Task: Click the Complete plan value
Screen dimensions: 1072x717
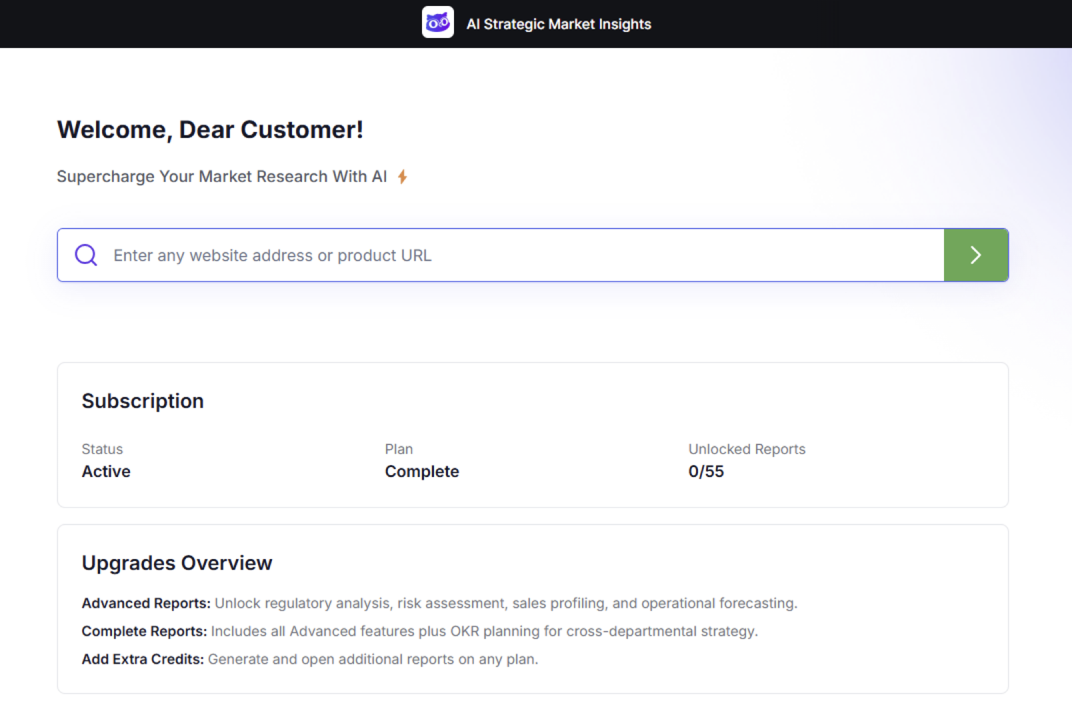Action: [421, 471]
